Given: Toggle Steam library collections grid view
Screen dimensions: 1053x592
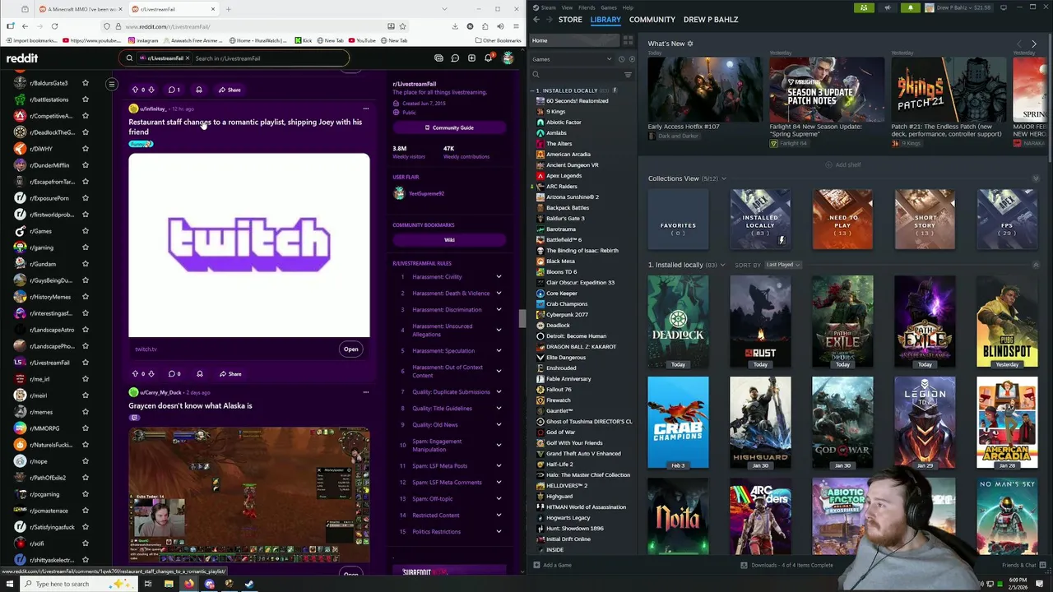Looking at the screenshot, I should click(x=628, y=40).
